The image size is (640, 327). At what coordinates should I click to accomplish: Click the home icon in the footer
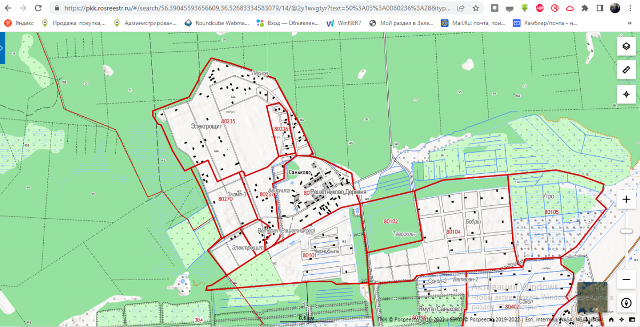click(x=611, y=320)
